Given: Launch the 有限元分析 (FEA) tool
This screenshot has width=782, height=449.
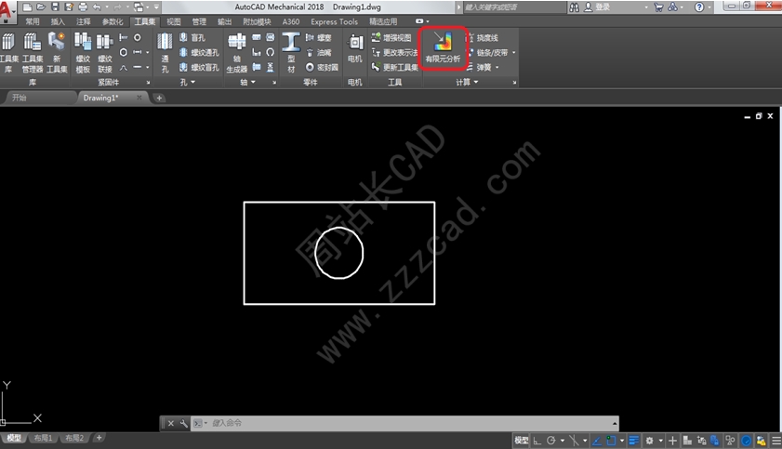Looking at the screenshot, I should point(443,46).
